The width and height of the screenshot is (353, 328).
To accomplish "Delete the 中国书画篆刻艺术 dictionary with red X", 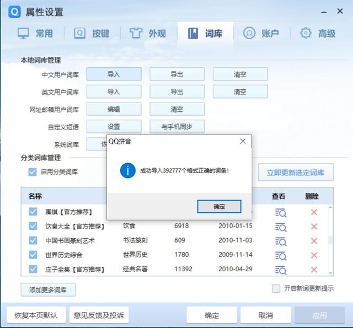I will [x=314, y=241].
